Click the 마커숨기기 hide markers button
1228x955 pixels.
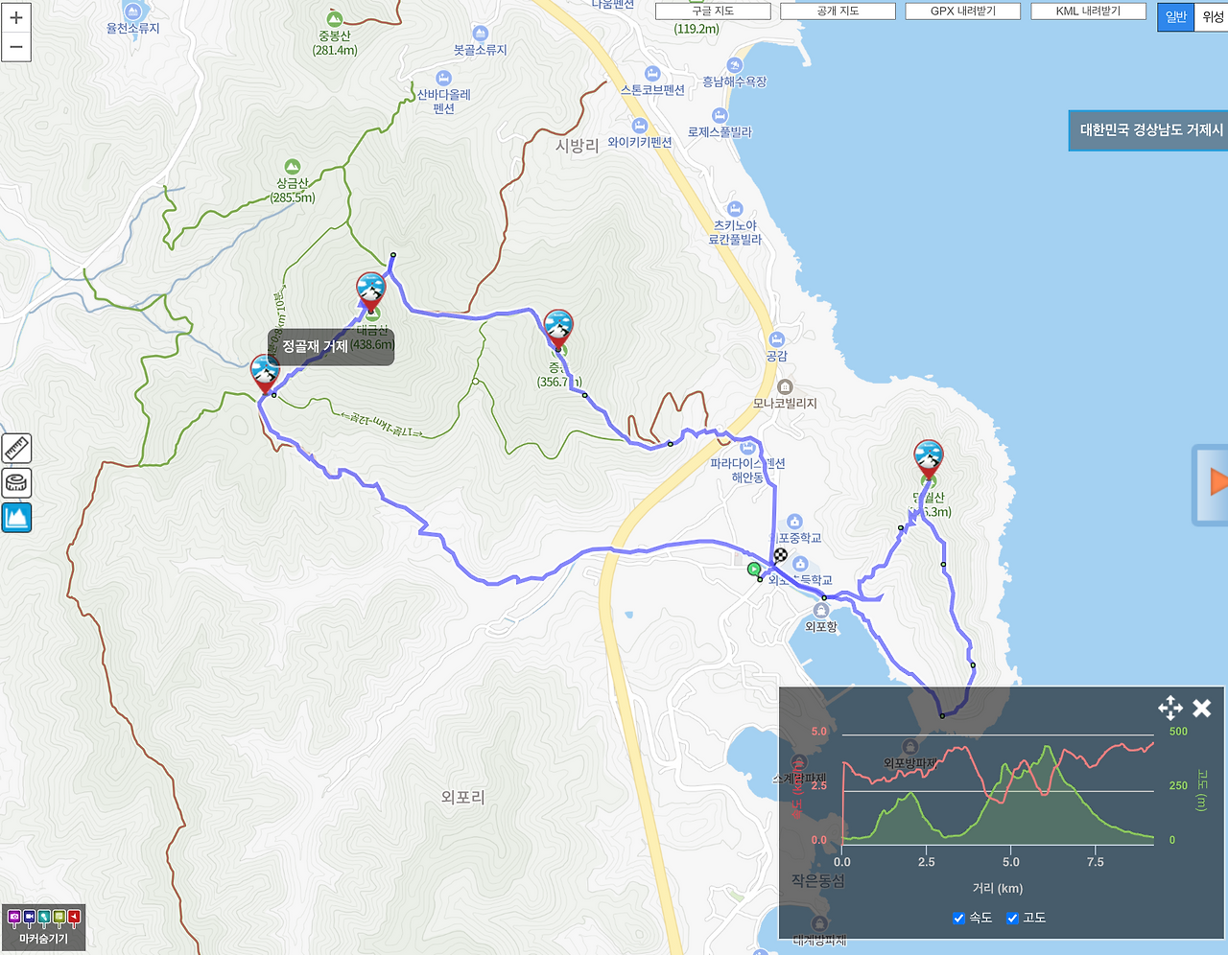44,928
